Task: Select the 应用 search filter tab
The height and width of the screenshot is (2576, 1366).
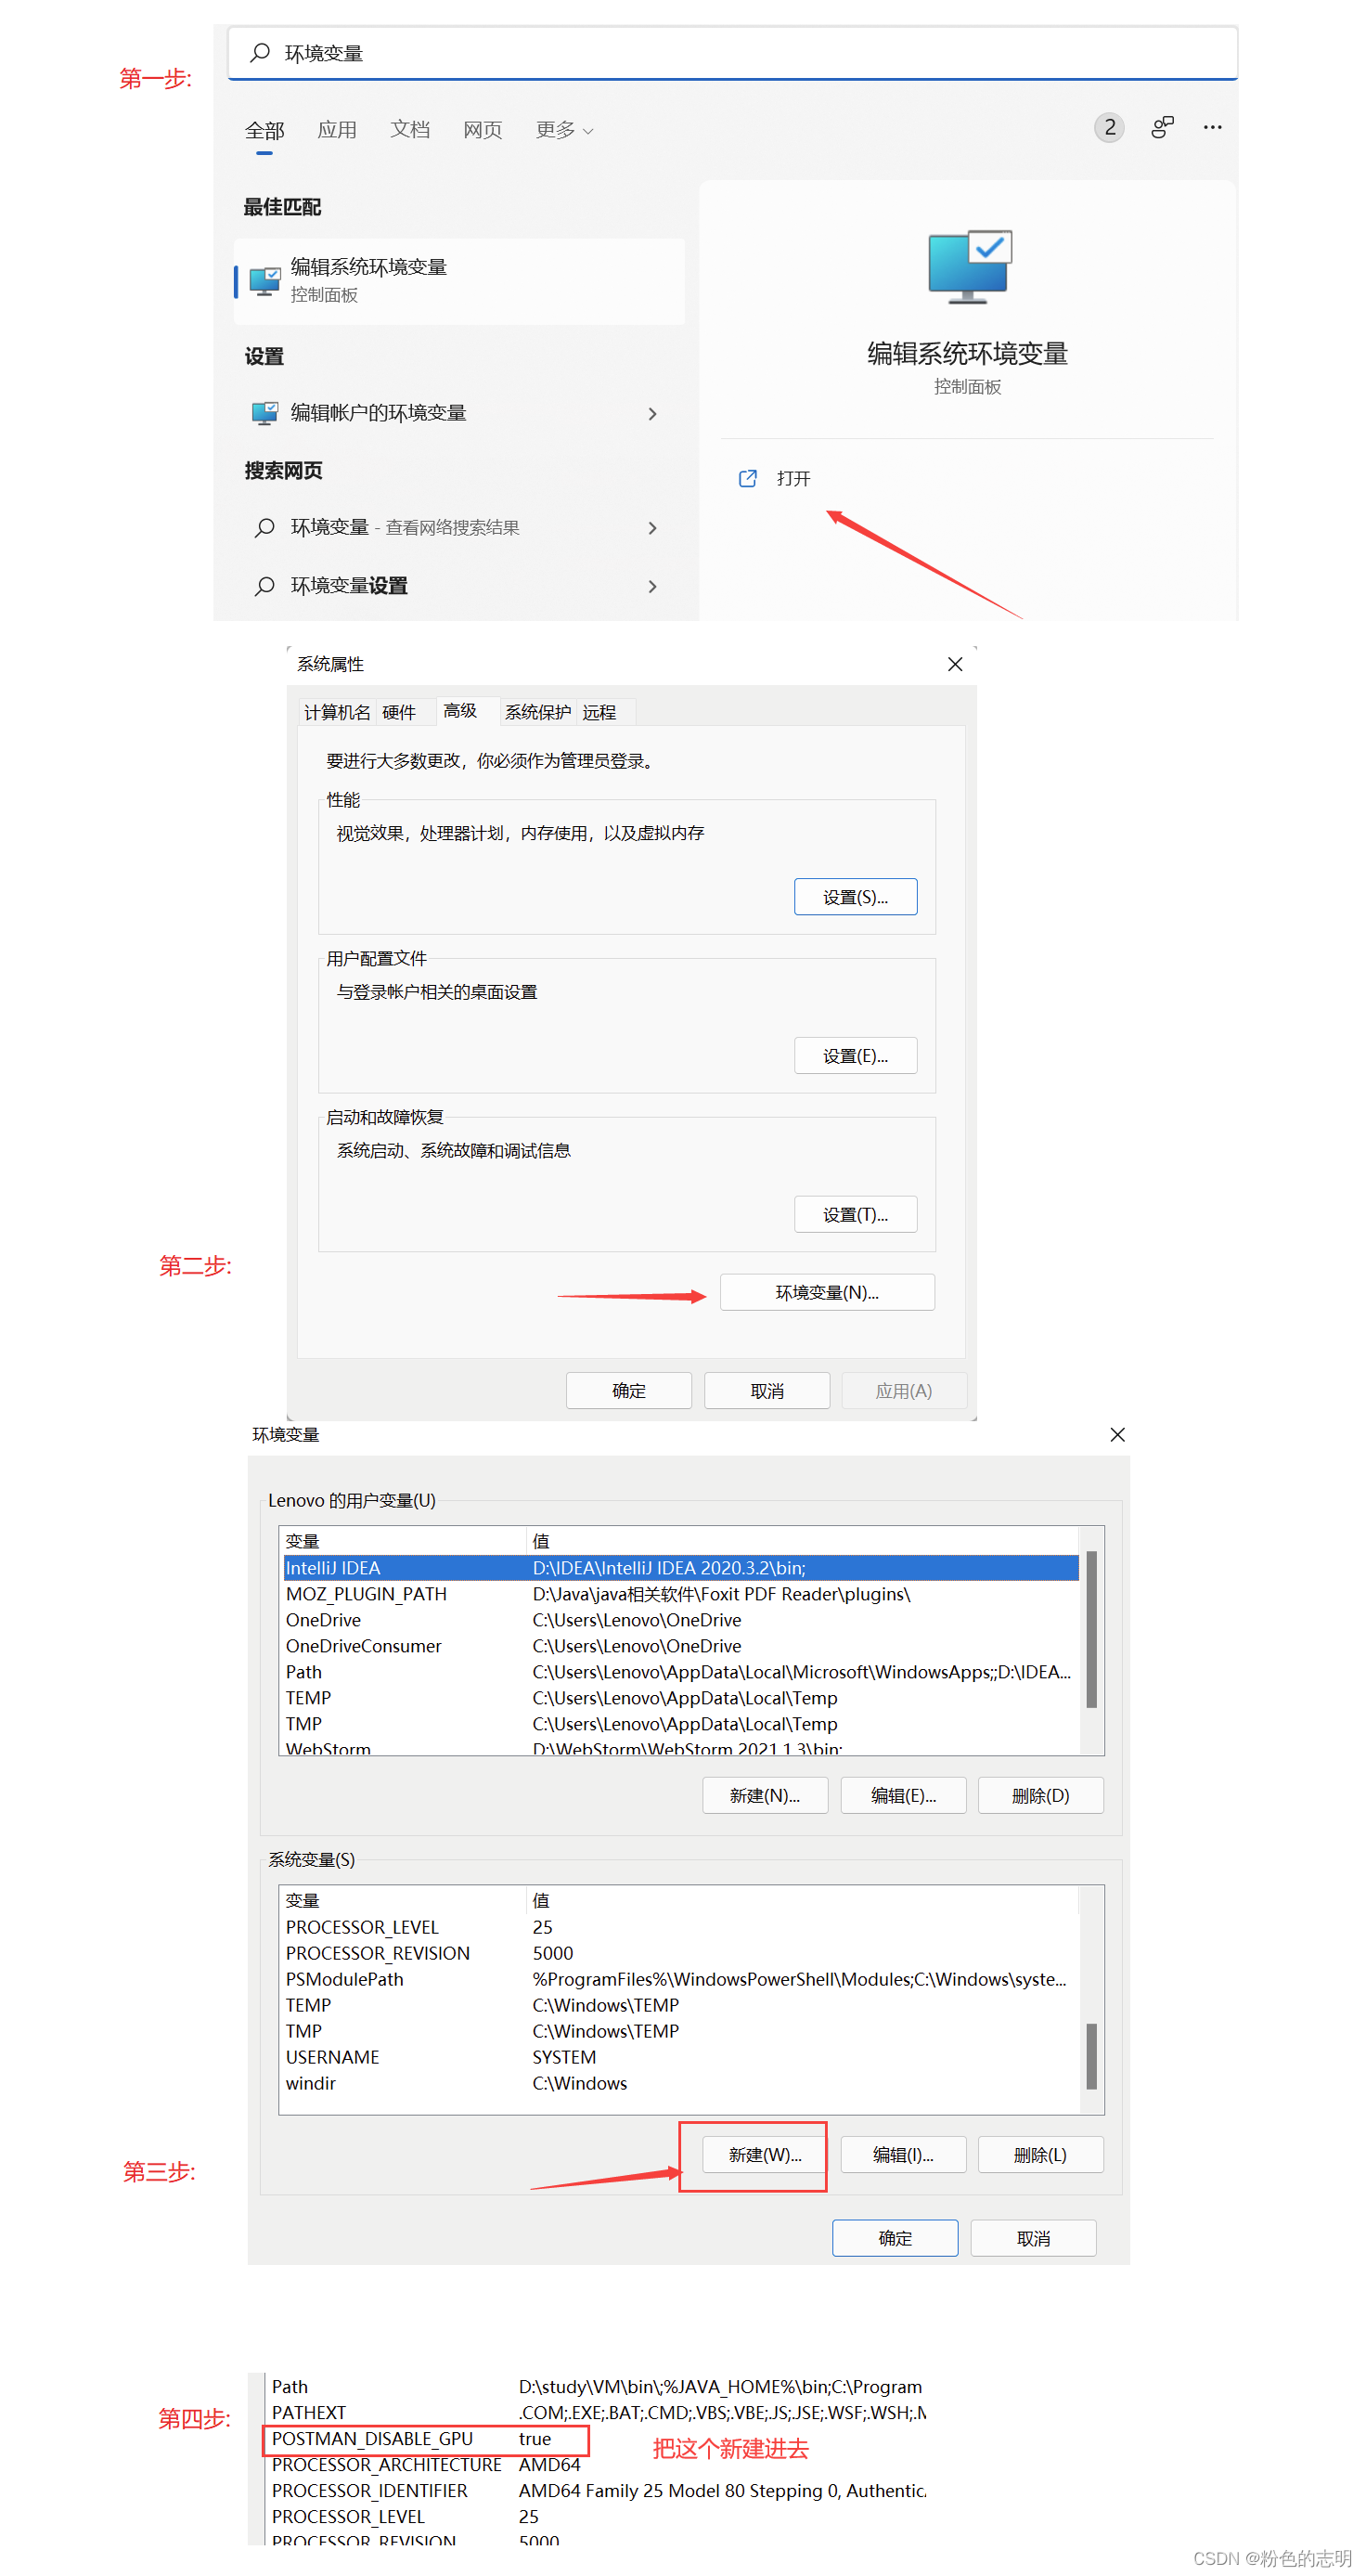Action: tap(337, 130)
